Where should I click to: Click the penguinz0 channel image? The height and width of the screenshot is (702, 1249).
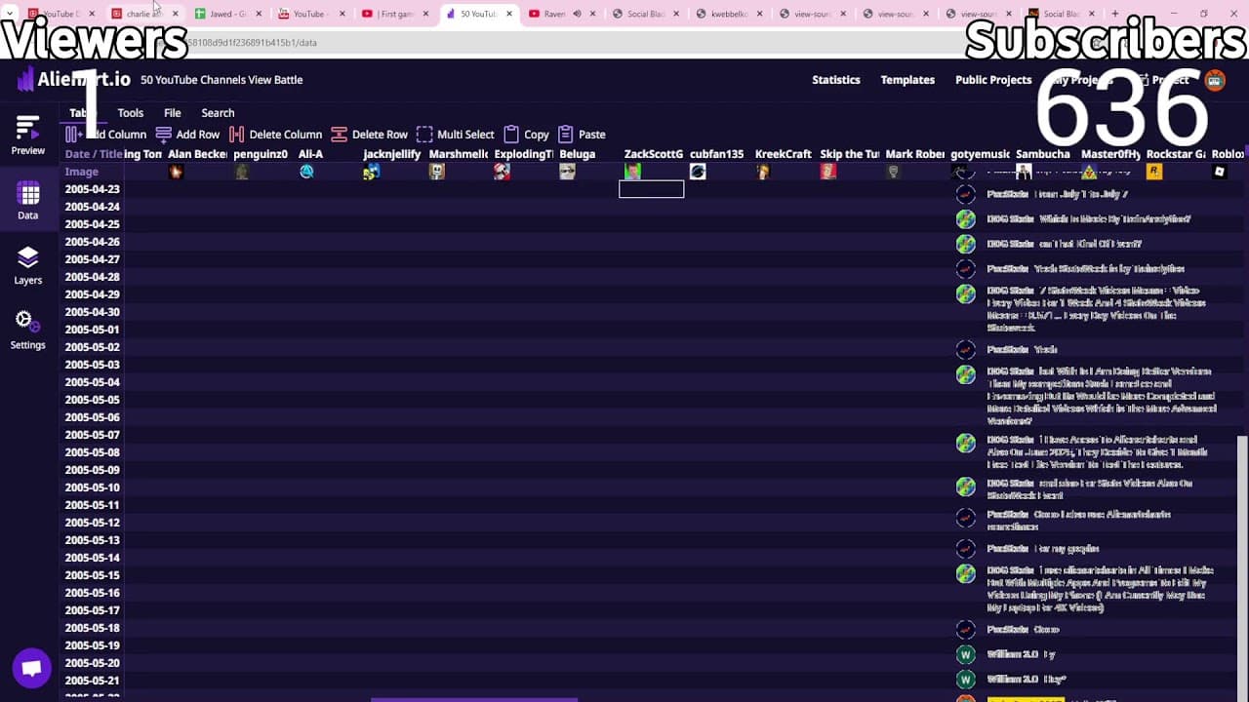click(x=241, y=172)
